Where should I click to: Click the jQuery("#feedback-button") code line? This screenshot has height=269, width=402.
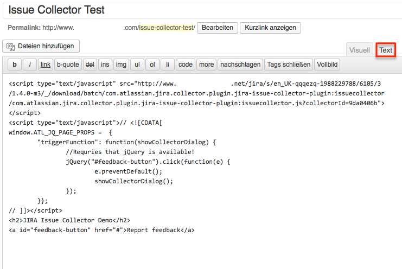(148, 162)
